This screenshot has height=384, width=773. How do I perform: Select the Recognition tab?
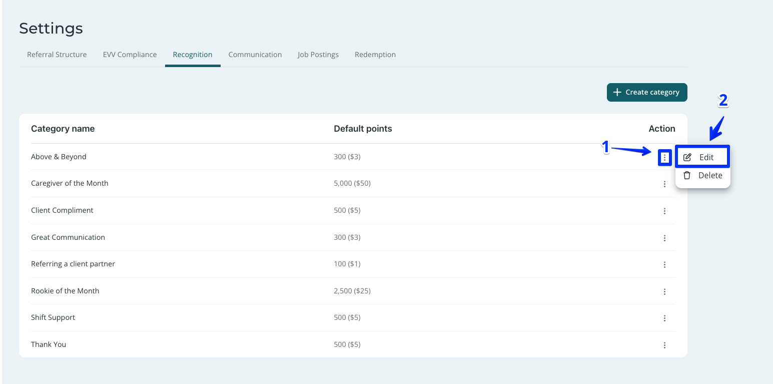[x=193, y=55]
